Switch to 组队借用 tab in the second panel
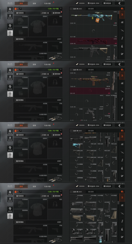The width and height of the screenshot is (132, 244). pos(91,70)
